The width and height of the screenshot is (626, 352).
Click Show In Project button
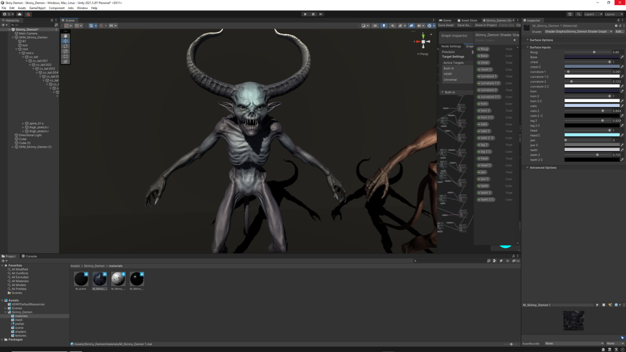tap(486, 25)
